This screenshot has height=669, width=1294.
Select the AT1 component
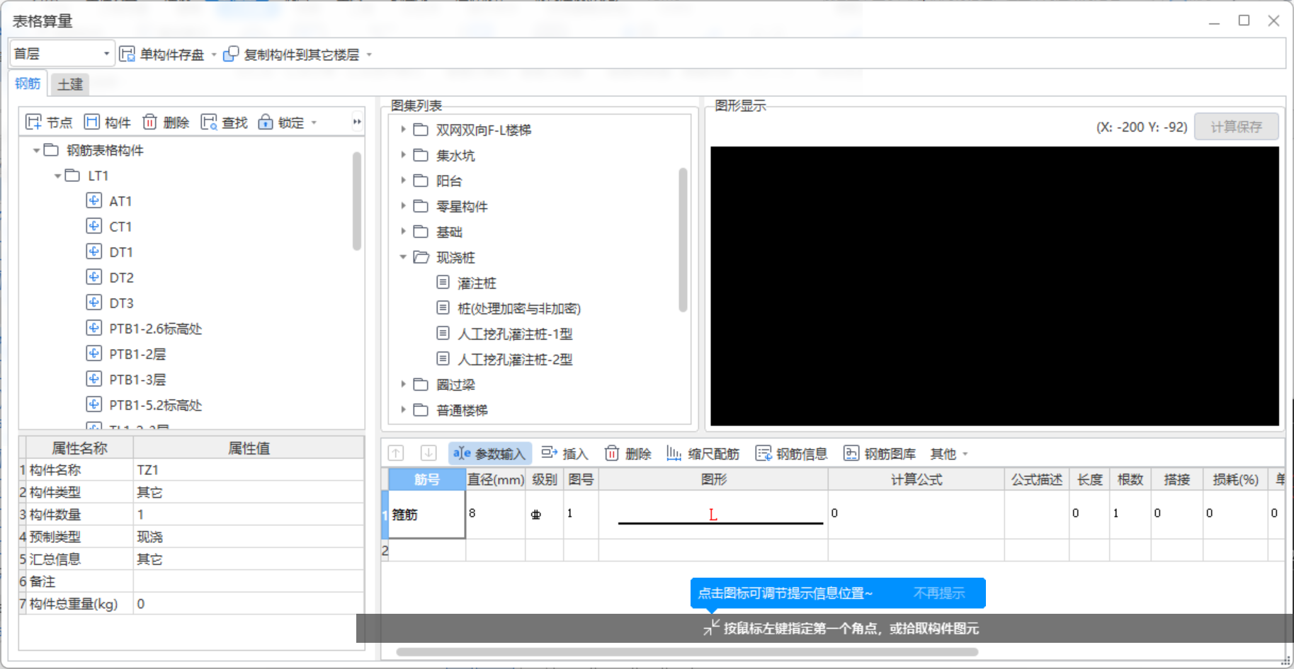click(120, 201)
